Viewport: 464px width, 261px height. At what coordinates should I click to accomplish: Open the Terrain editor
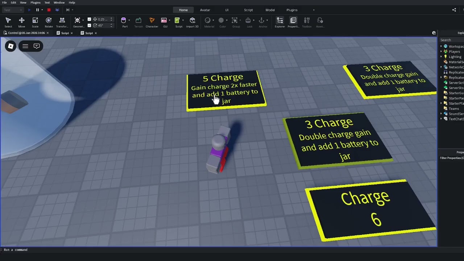(x=138, y=22)
